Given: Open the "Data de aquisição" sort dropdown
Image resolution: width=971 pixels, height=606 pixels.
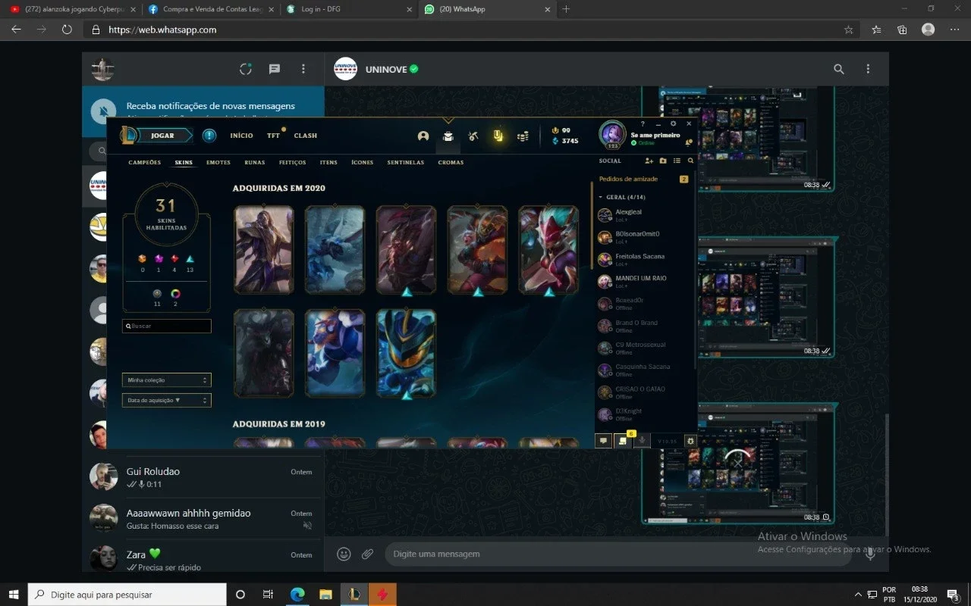Looking at the screenshot, I should click(167, 400).
